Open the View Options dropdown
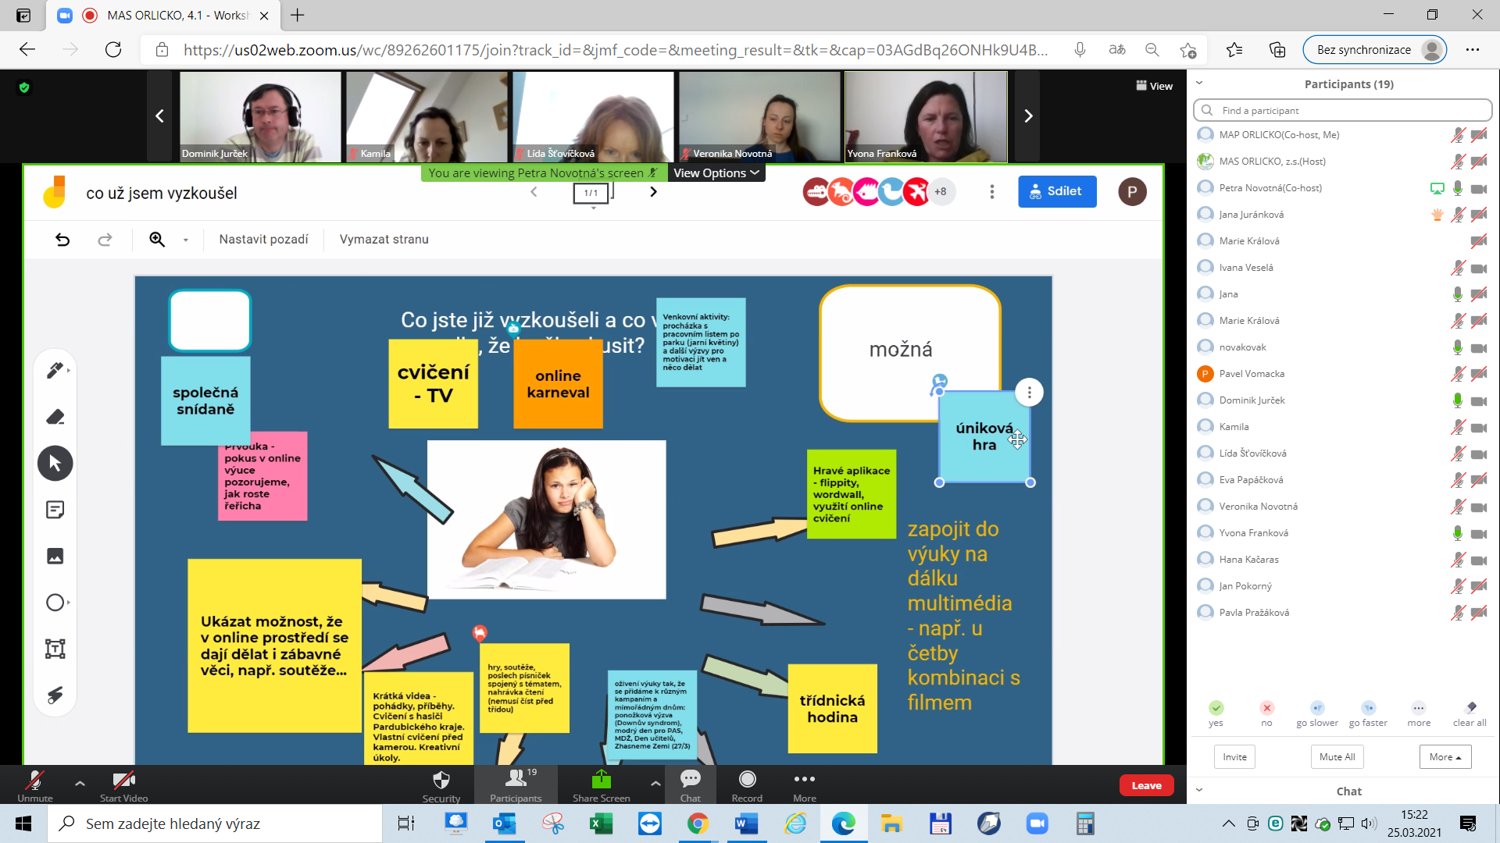This screenshot has height=843, width=1500. click(x=716, y=173)
